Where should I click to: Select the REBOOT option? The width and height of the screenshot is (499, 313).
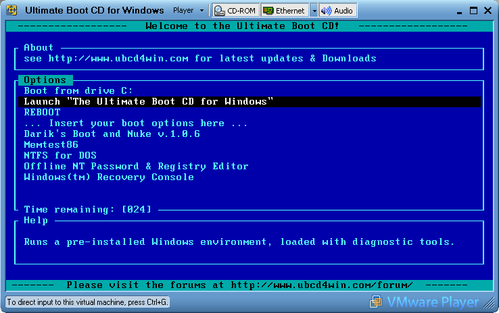click(42, 113)
